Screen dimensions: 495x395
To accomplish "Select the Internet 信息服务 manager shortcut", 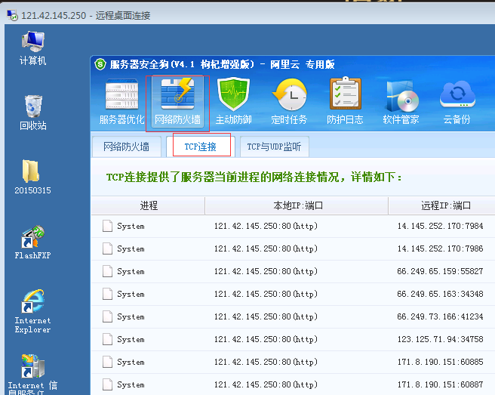I will pyautogui.click(x=32, y=375).
